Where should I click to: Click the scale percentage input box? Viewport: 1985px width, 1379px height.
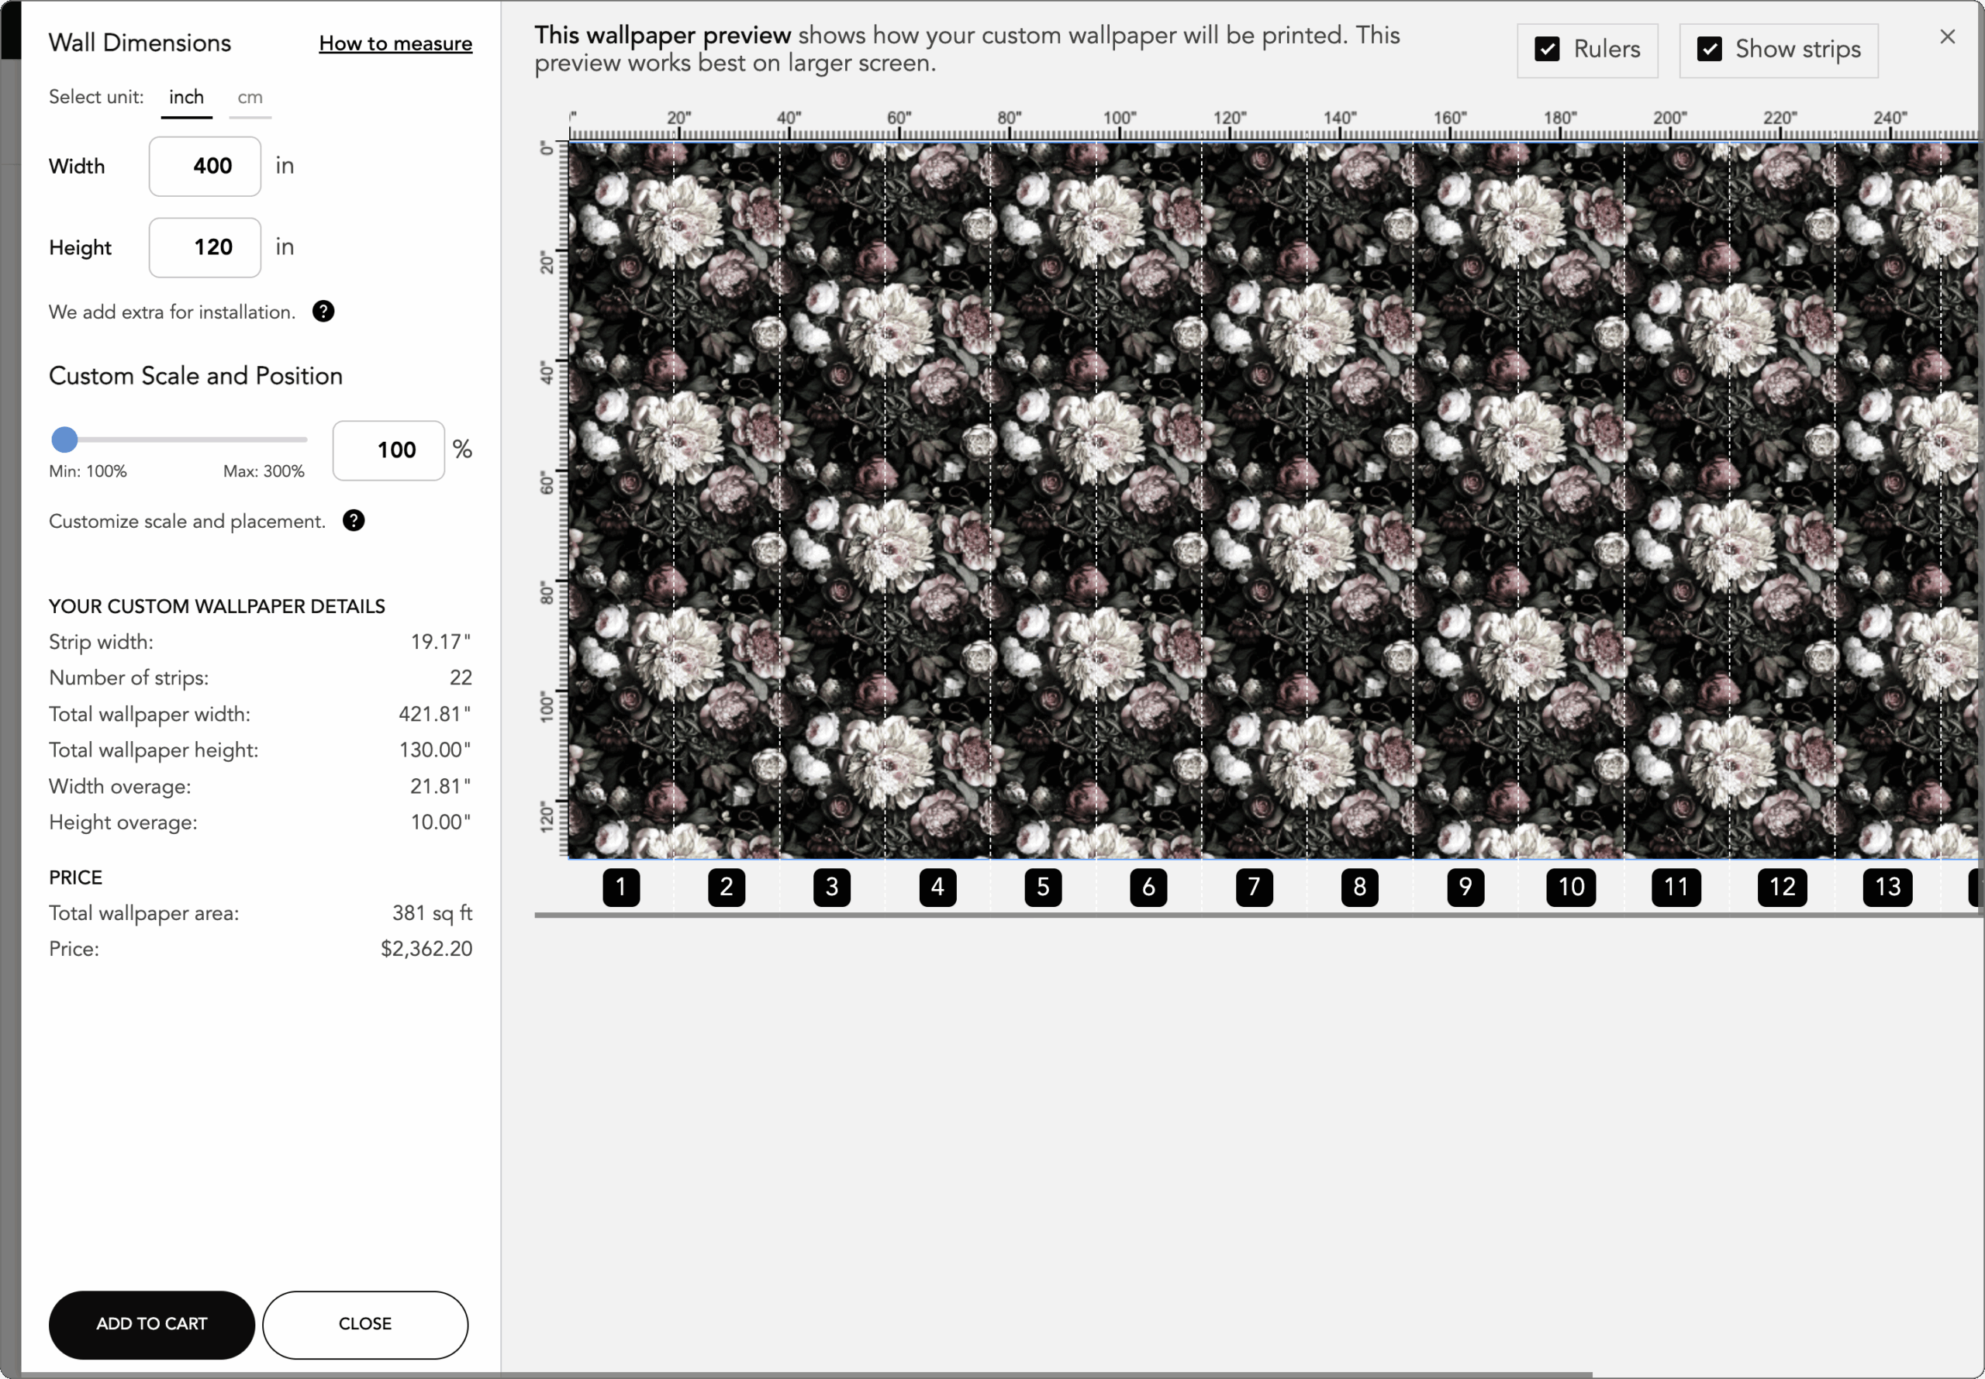pyautogui.click(x=389, y=450)
